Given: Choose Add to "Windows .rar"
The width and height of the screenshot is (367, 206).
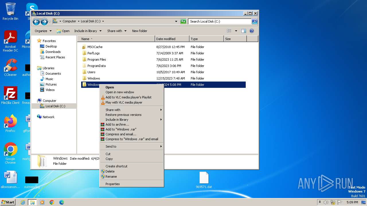Looking at the screenshot, I should pos(132,129).
